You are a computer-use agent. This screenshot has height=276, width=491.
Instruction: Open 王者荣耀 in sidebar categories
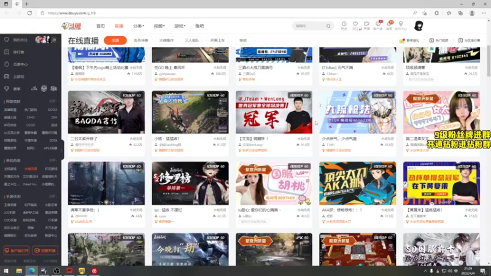(x=10, y=205)
